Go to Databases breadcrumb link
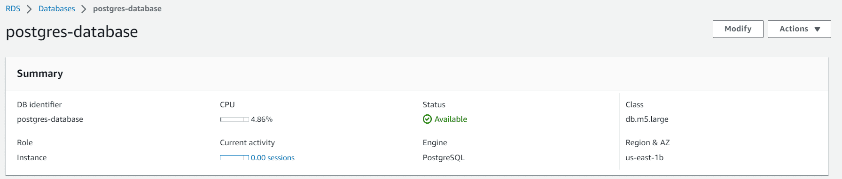 [56, 9]
